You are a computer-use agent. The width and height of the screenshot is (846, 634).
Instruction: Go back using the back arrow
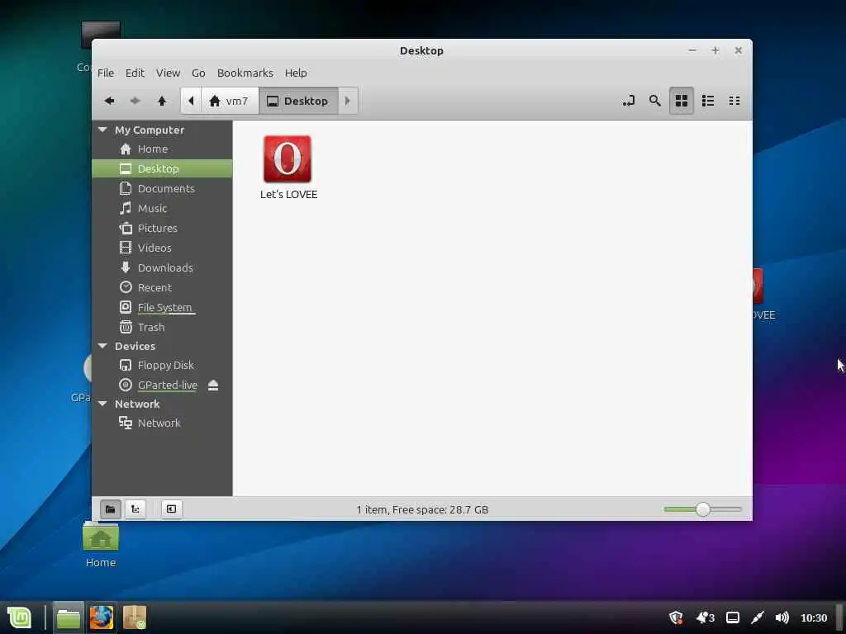tap(110, 101)
